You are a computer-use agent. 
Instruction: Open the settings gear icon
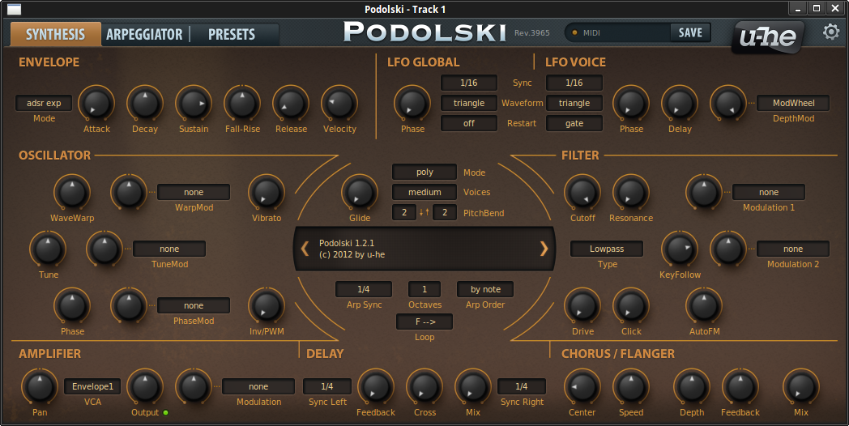point(830,32)
